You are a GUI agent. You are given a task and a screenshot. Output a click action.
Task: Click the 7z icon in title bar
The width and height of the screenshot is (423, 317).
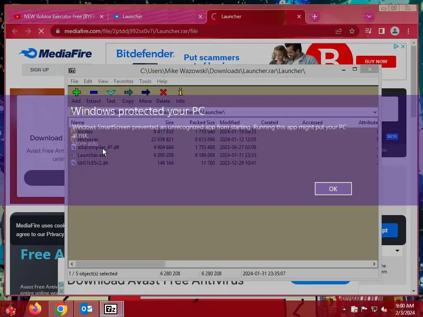point(72,71)
